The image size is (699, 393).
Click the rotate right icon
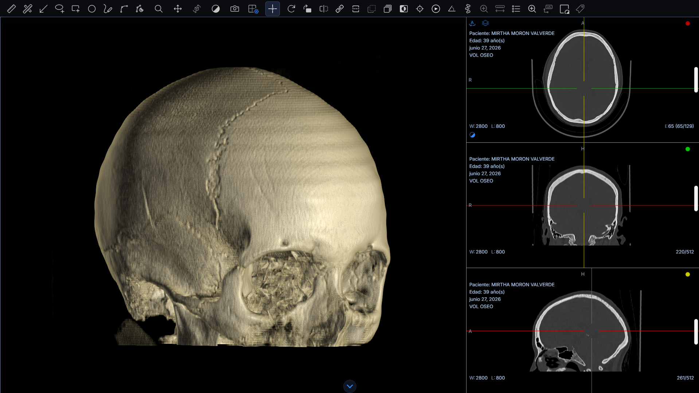pos(291,9)
